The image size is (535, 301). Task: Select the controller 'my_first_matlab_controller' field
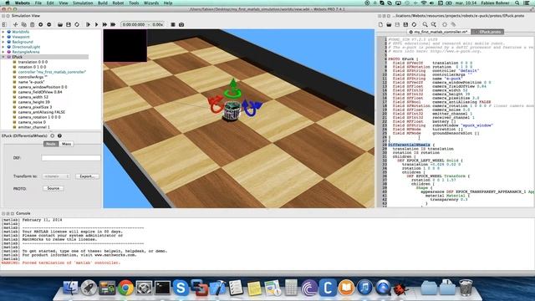pyautogui.click(x=52, y=72)
